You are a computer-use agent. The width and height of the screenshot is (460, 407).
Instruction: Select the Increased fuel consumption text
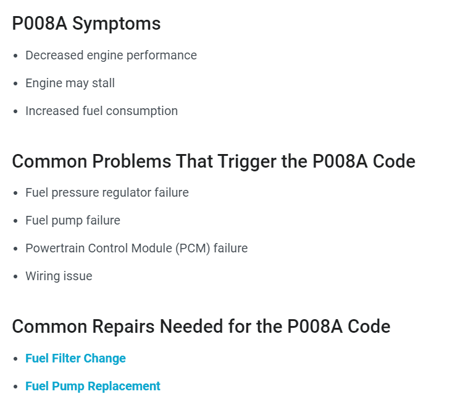tap(101, 111)
